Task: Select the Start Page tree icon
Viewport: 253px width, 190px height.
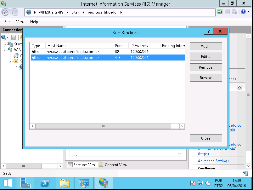Action: [10, 44]
